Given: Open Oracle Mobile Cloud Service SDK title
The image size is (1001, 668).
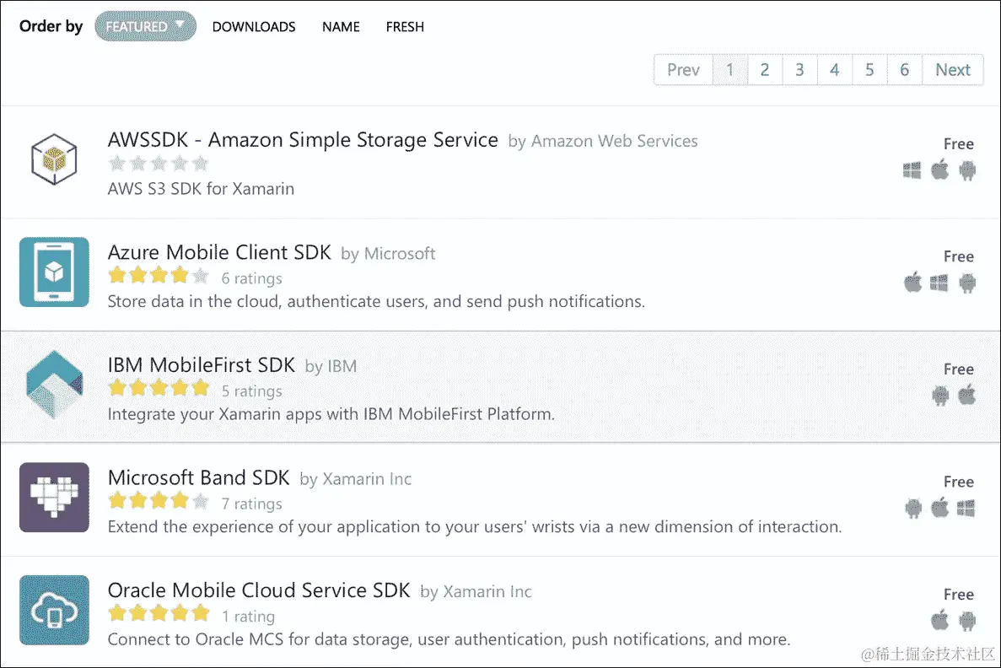Looking at the screenshot, I should point(259,590).
